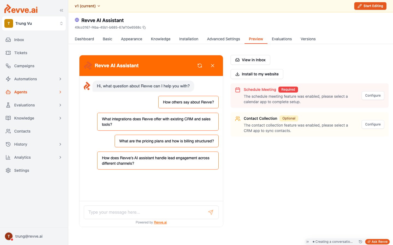Open Campaigns from the sidebar
393x245 pixels.
[x=34, y=66]
